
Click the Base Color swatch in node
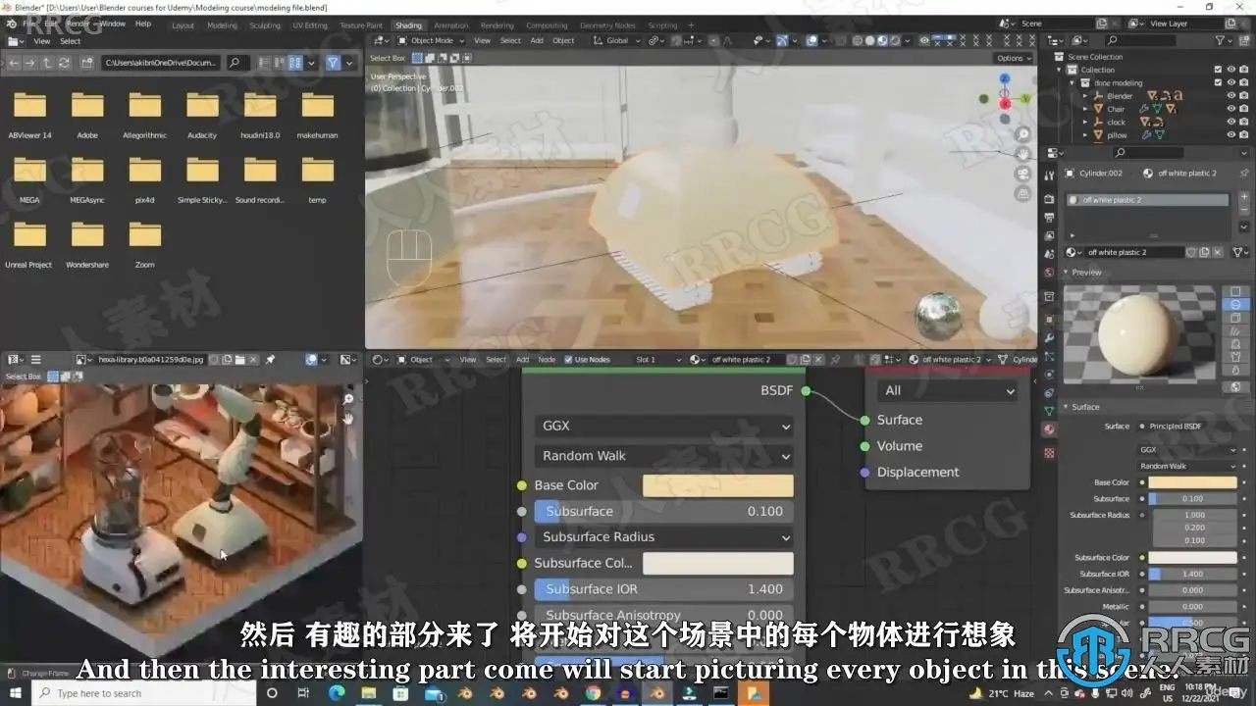click(x=717, y=485)
